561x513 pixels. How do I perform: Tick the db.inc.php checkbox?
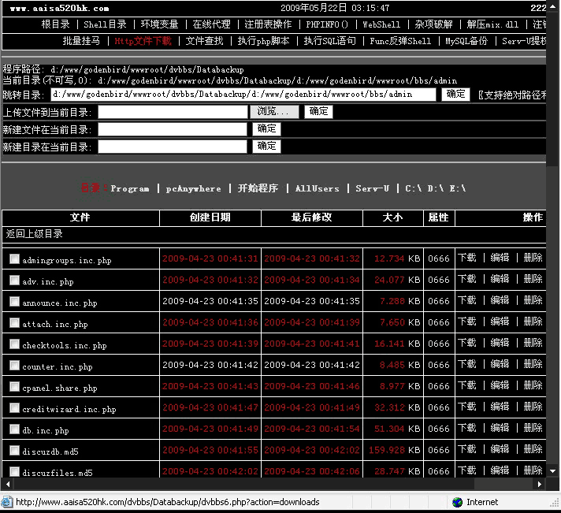pyautogui.click(x=14, y=429)
